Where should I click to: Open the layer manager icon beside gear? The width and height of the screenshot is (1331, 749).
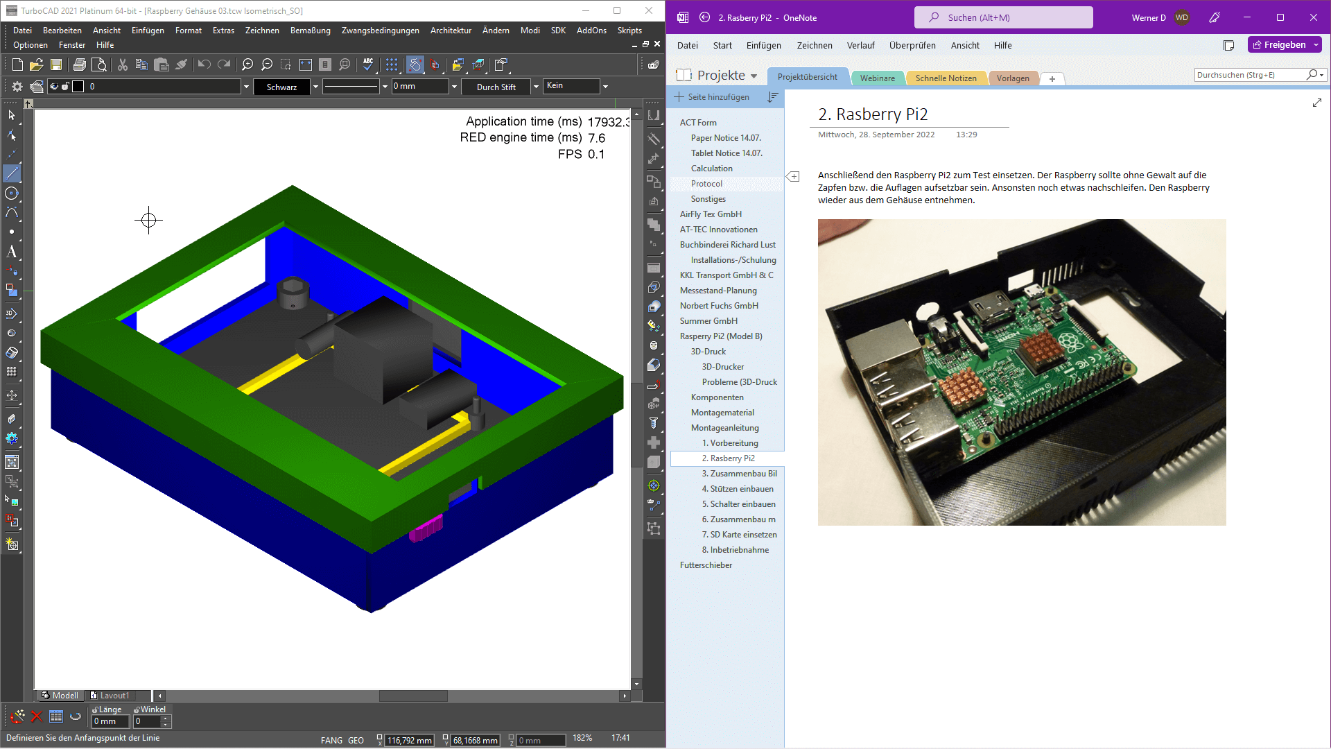37,87
